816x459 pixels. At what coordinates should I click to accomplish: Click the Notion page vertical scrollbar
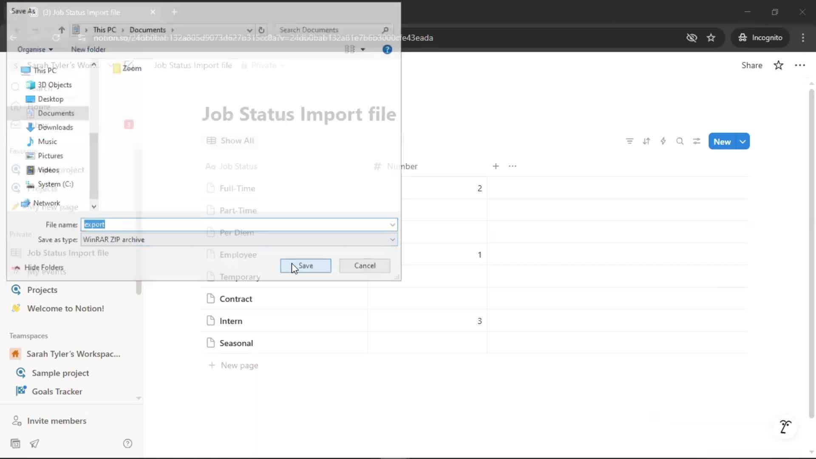pos(811,253)
